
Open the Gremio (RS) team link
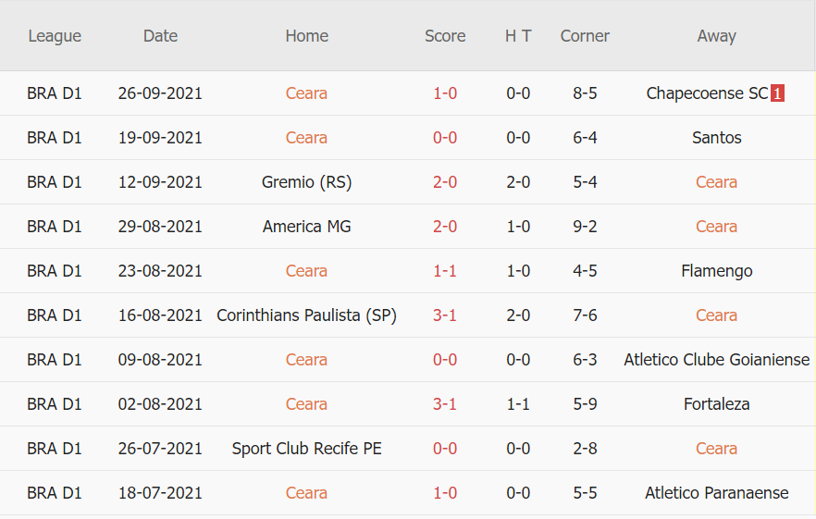(306, 182)
